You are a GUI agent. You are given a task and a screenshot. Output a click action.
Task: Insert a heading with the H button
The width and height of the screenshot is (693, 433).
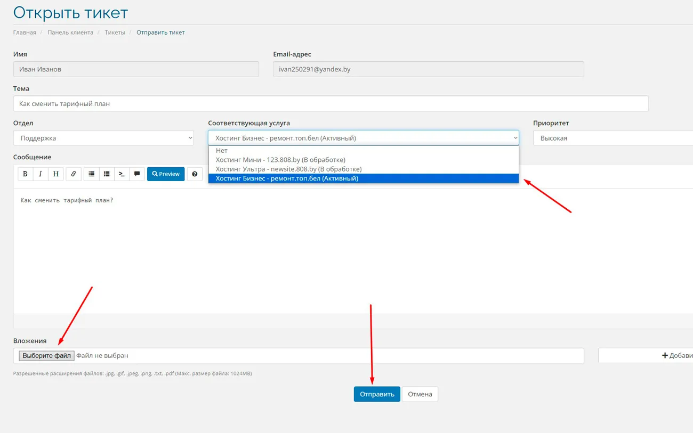click(x=56, y=174)
